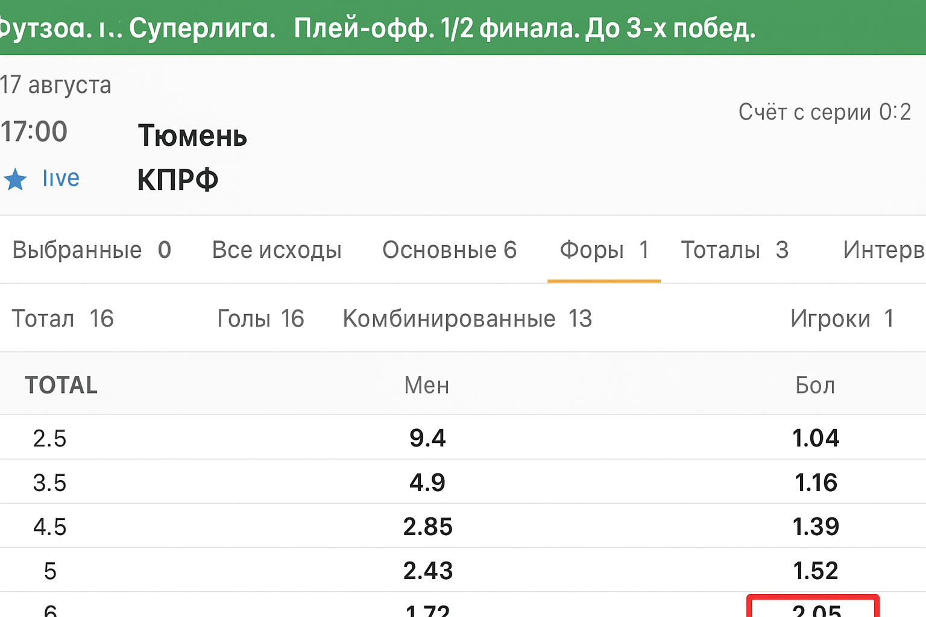The height and width of the screenshot is (617, 926).
Task: Choose under 5 odds 2.43
Action: (x=427, y=571)
